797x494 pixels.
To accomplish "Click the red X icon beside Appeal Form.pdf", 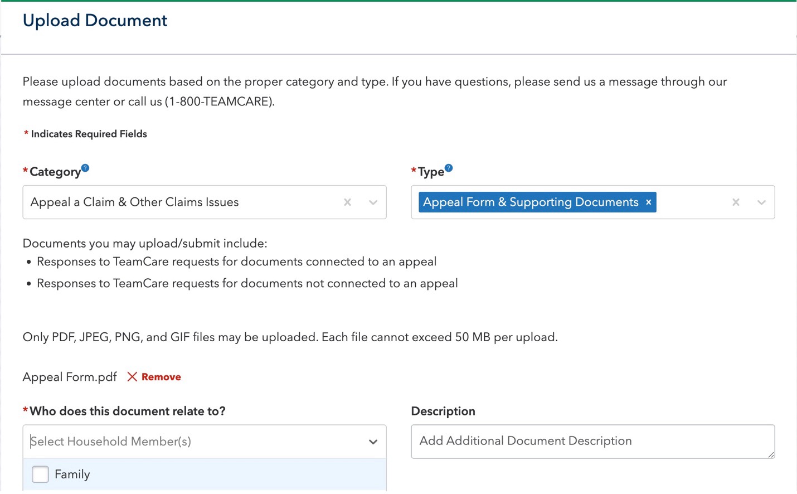I will [132, 377].
